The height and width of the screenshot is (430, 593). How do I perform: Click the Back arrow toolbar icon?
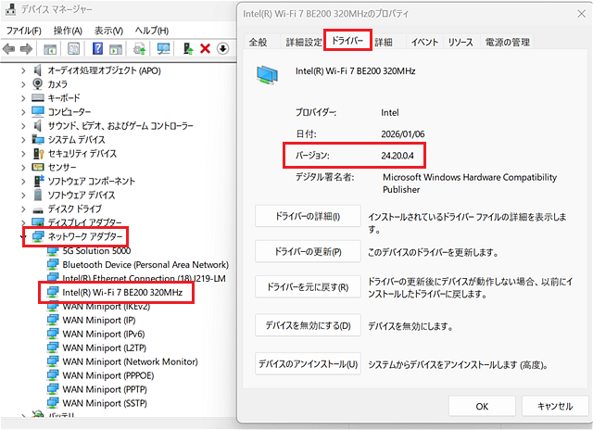point(8,49)
